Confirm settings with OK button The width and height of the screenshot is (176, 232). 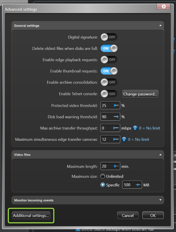click(153, 216)
